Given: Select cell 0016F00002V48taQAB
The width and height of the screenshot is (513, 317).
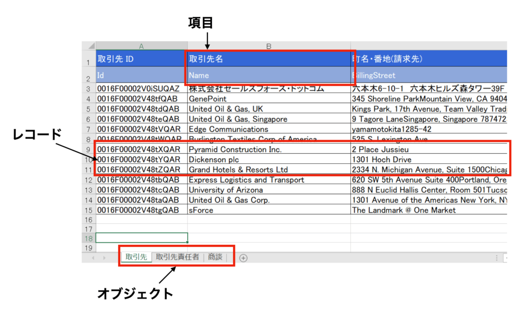Looking at the screenshot, I should [x=142, y=200].
